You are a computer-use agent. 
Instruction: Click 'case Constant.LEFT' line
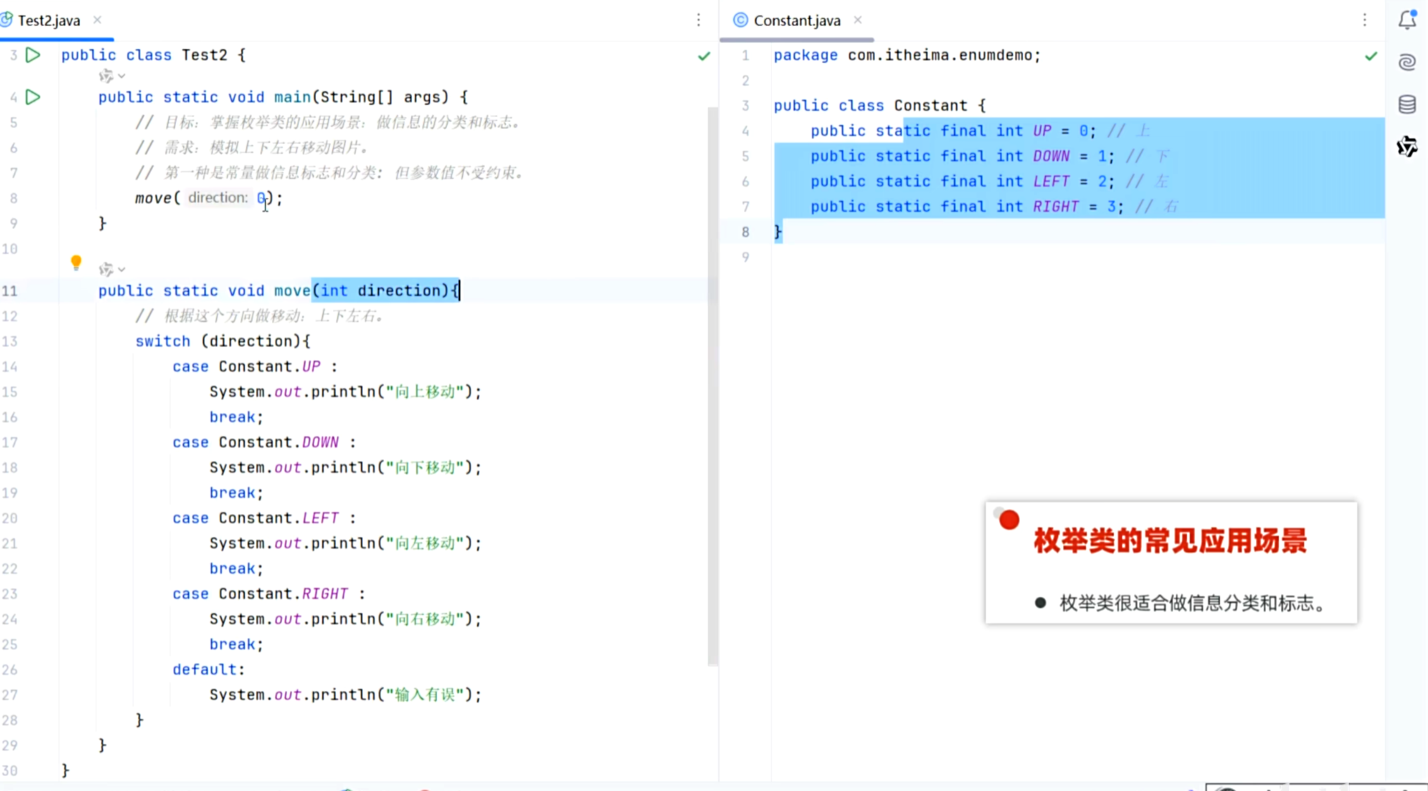264,518
